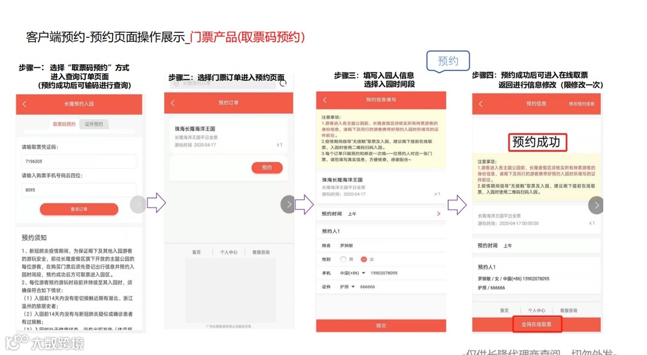The image size is (647, 355).
Task: Open the 珠海长隆海洋王国 order card on 预约订单 screen
Action: point(228,136)
